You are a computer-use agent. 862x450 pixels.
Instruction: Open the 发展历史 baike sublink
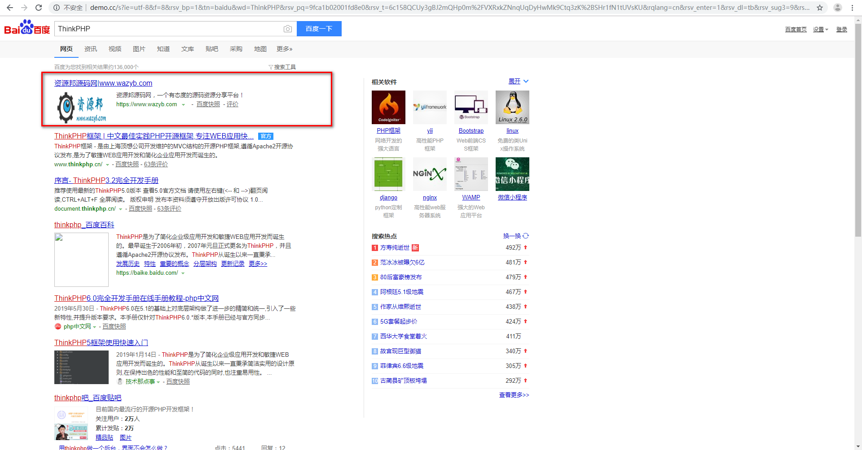128,264
